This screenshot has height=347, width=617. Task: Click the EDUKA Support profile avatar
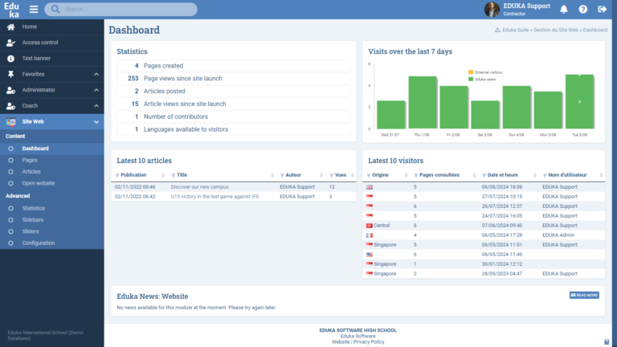click(x=492, y=10)
